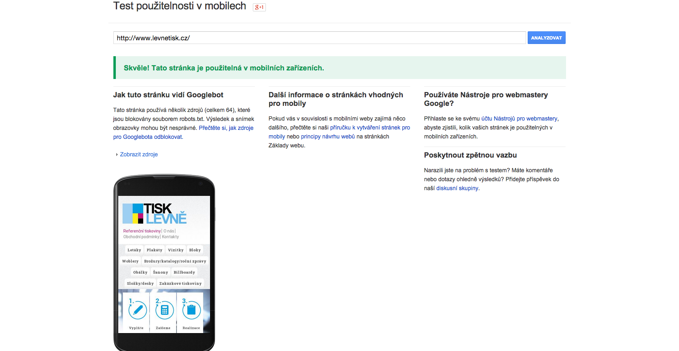Follow the 'principy návrhu webů' link
This screenshot has width=679, height=351.
[x=328, y=136]
